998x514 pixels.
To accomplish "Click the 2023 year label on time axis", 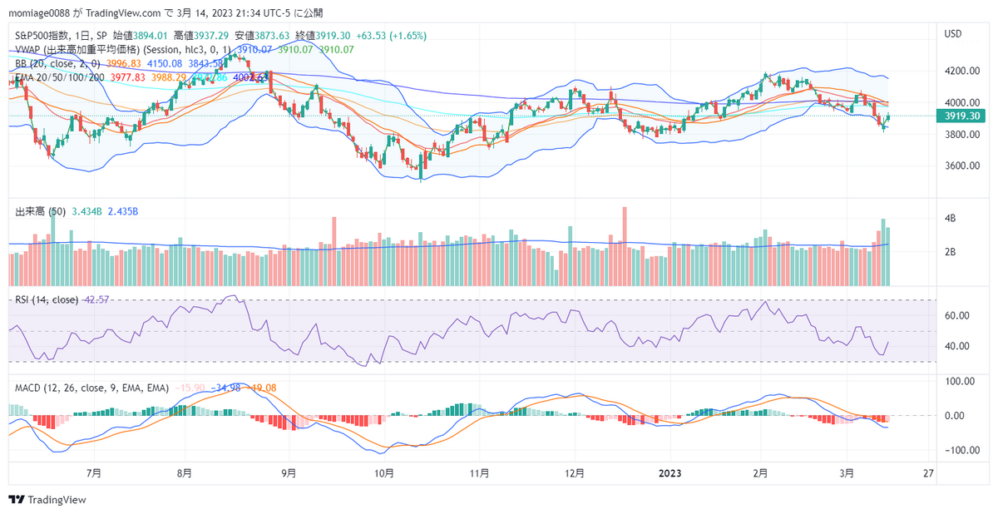I will tap(670, 472).
